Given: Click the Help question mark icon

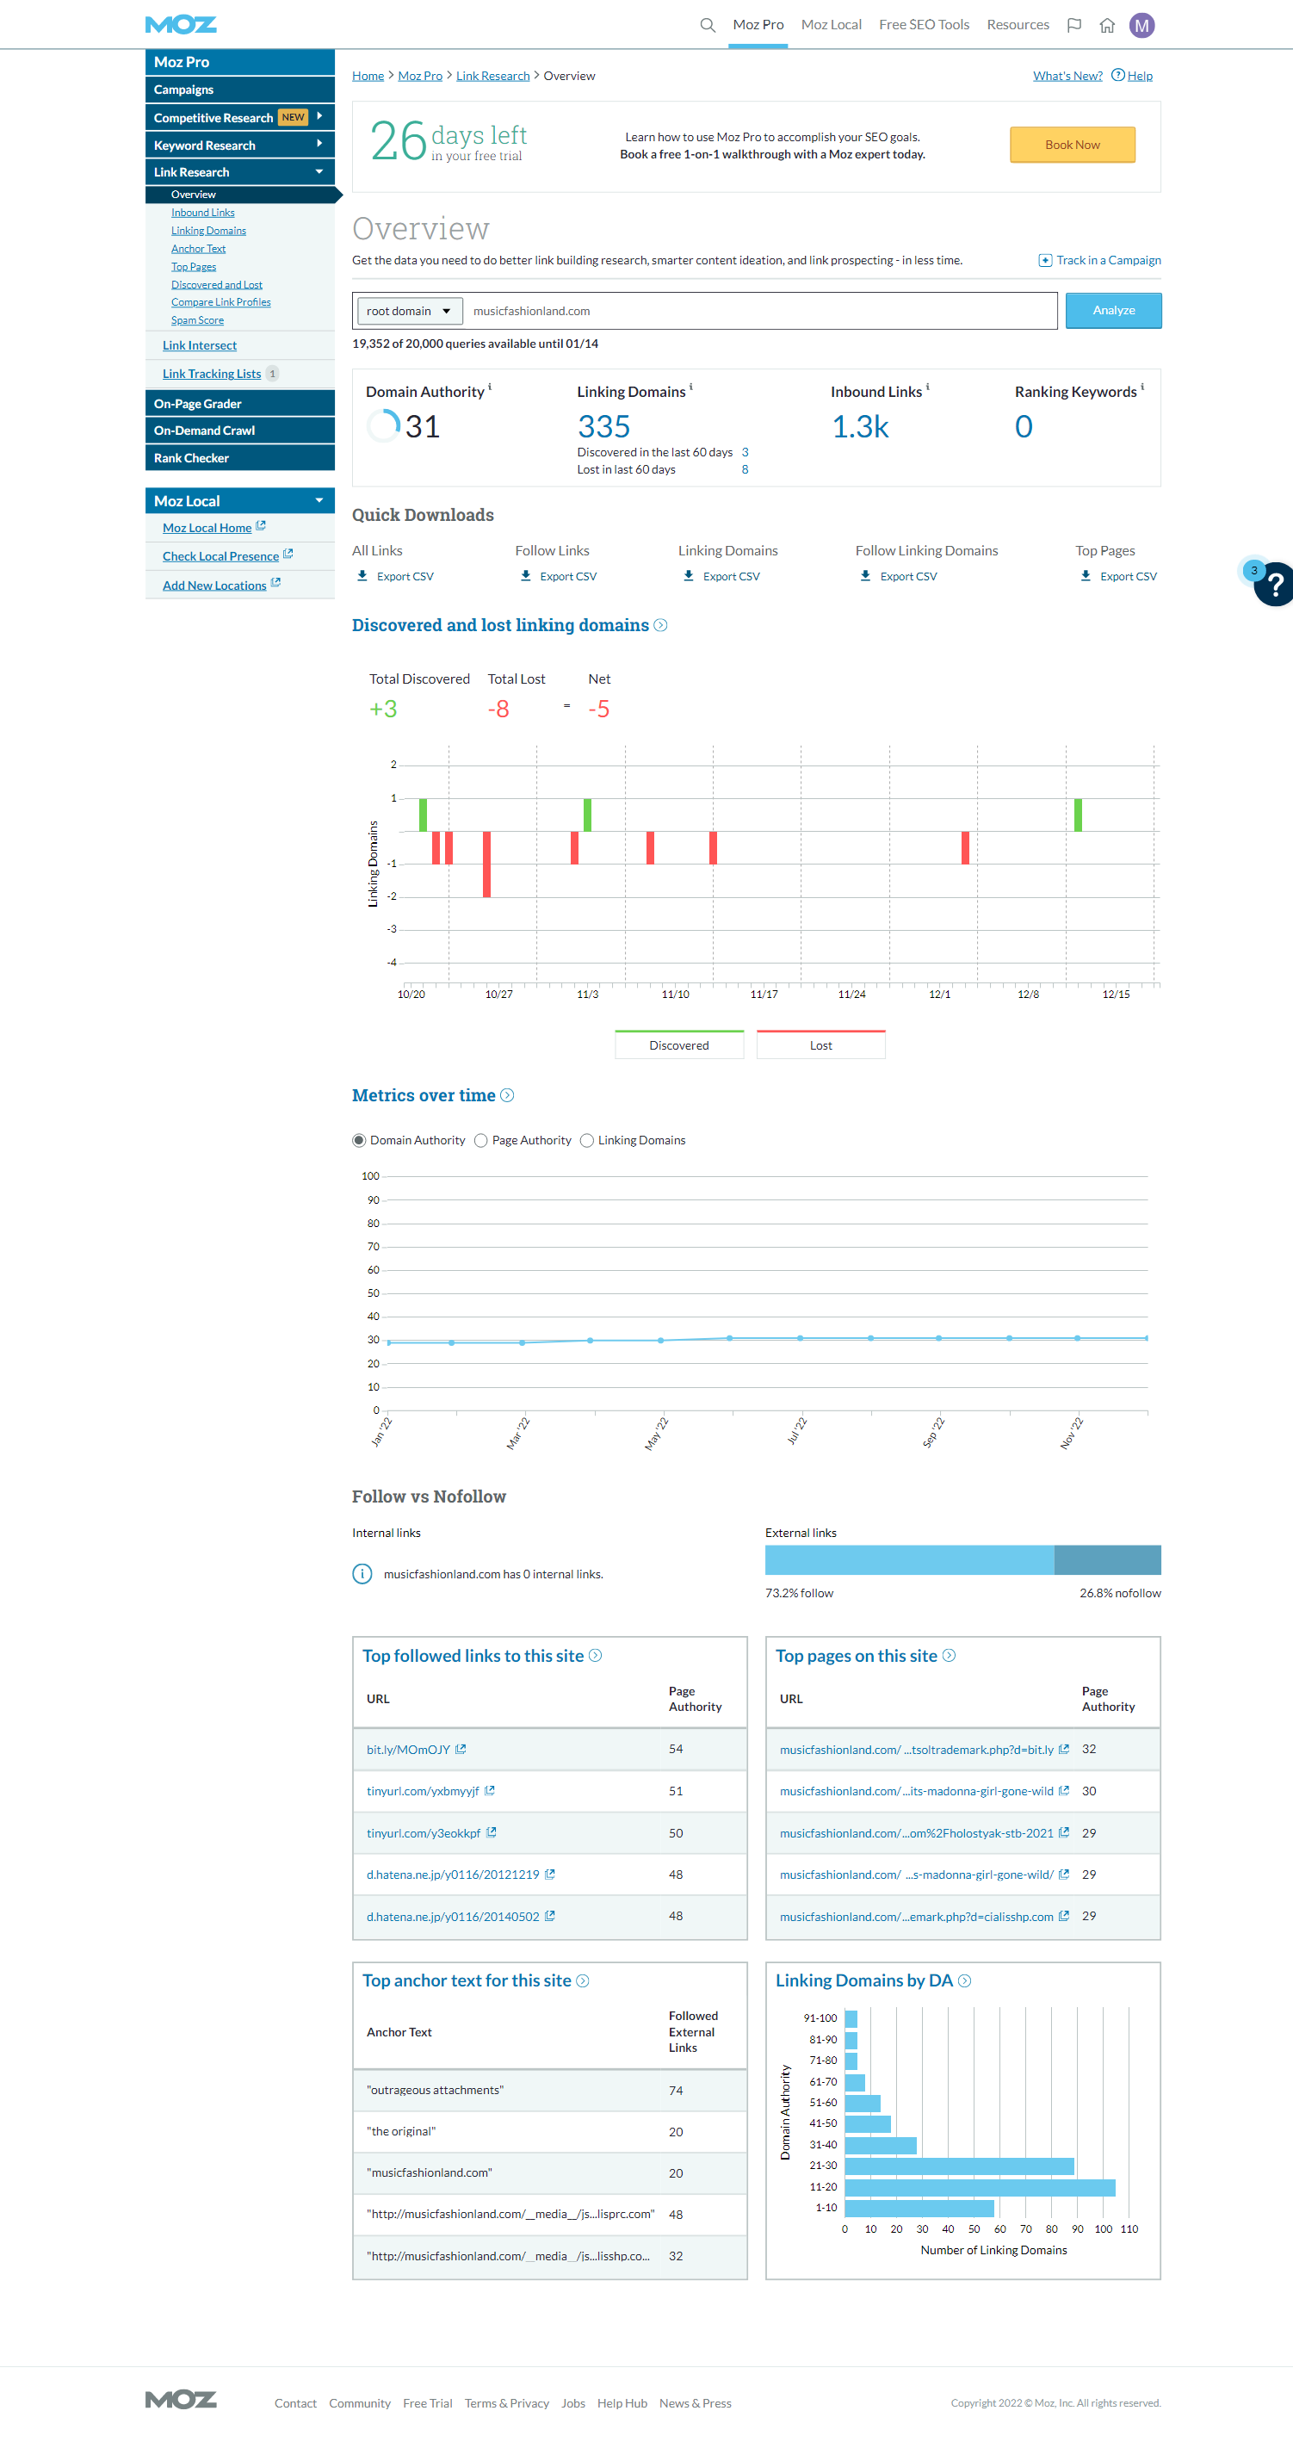Looking at the screenshot, I should pos(1117,75).
